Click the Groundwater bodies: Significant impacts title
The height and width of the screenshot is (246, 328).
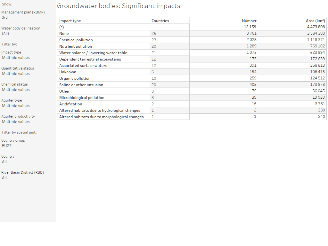click(x=119, y=6)
